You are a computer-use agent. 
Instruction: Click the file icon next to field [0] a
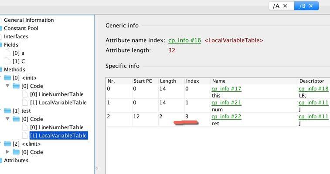click(7, 53)
